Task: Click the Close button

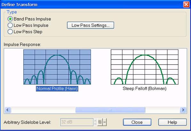Action: (x=137, y=122)
